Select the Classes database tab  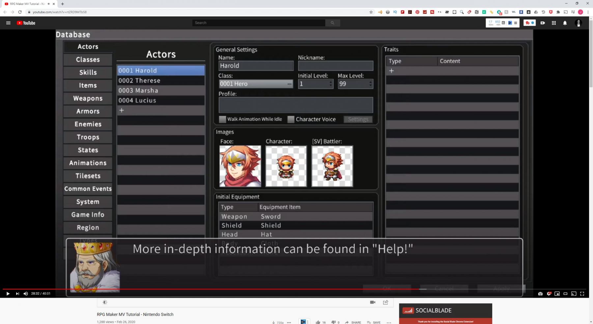click(x=88, y=60)
